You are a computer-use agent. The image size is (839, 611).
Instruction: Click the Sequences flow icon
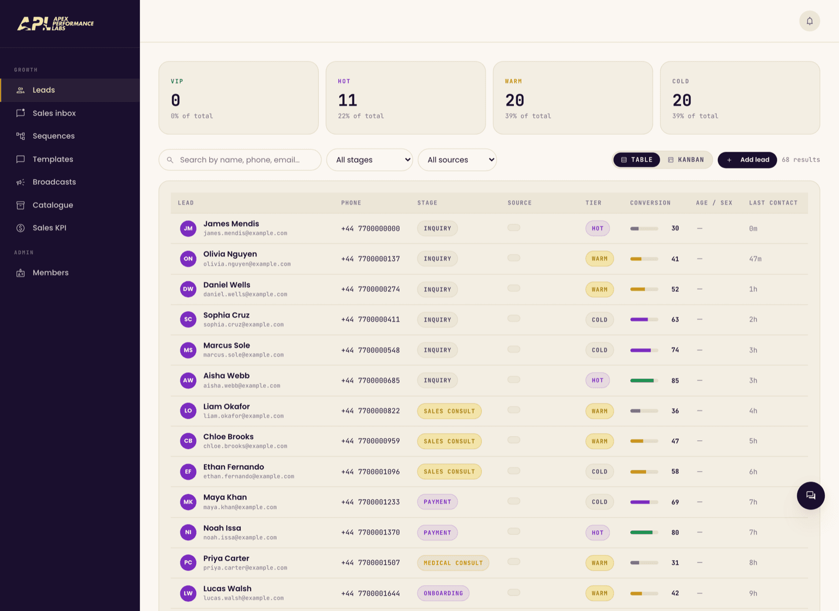click(20, 136)
